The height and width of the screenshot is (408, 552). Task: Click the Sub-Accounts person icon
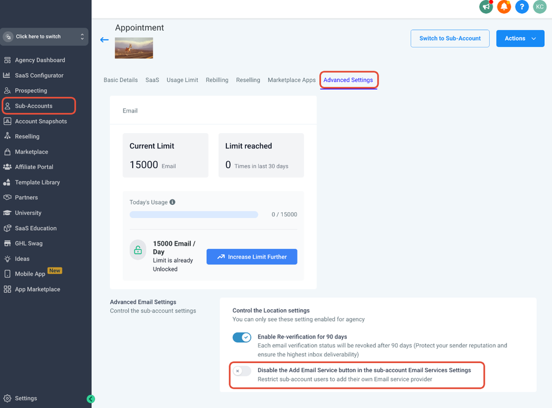[7, 106]
